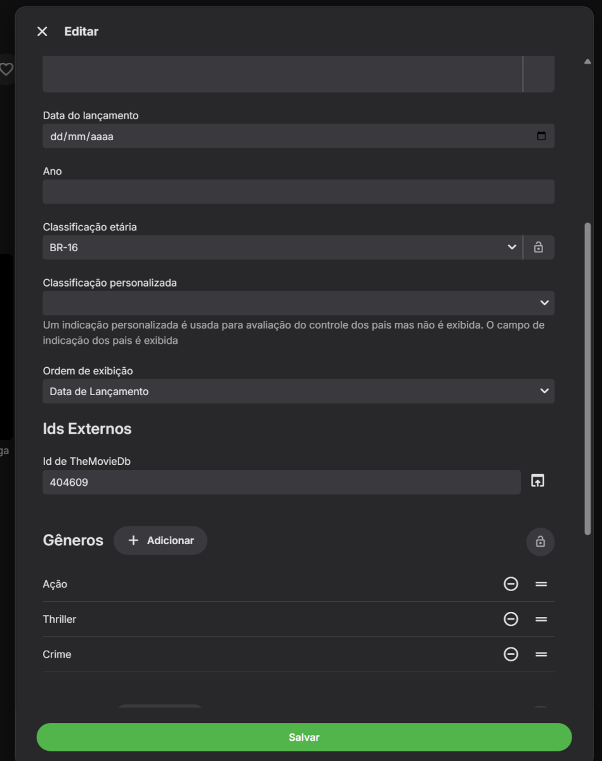602x761 pixels.
Task: Close the Editar dialog with the X
Action: tap(43, 30)
